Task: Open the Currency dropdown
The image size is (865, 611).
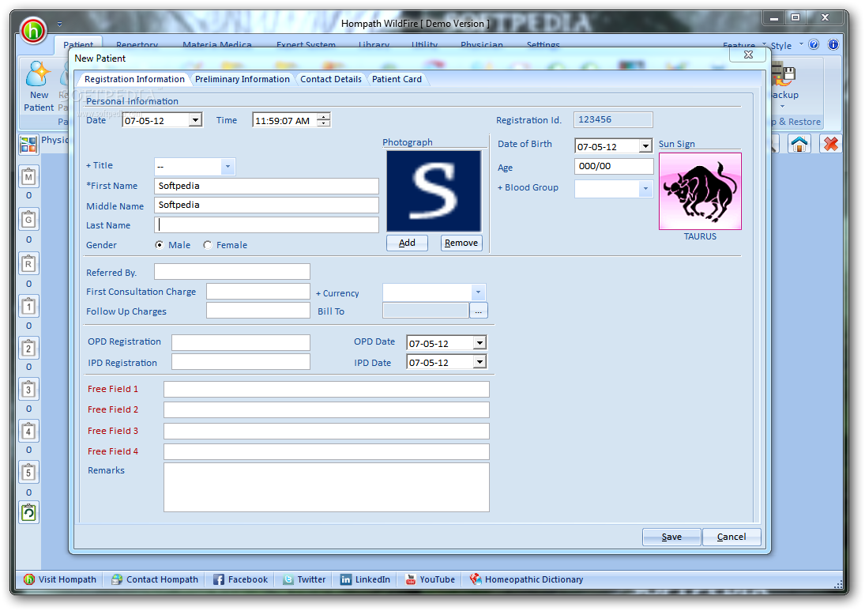Action: tap(478, 292)
